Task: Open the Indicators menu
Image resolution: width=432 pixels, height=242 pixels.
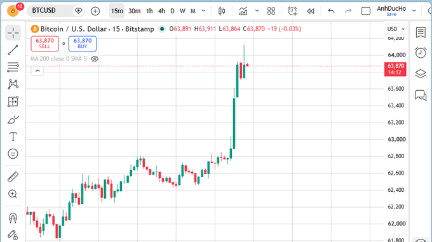Action: [243, 11]
